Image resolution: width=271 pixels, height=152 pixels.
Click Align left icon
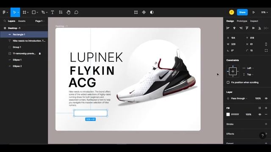228,28
